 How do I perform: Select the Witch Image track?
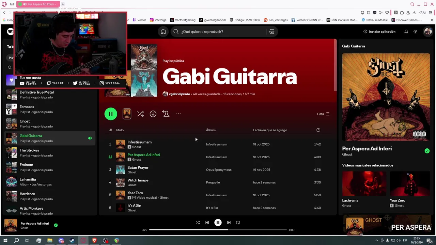point(218,182)
